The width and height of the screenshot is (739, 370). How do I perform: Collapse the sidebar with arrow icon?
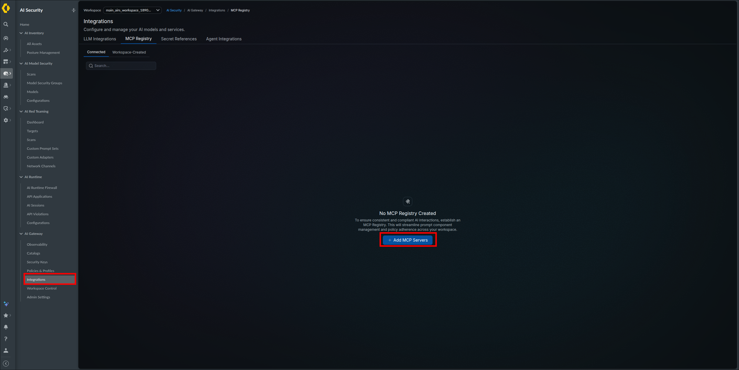6,364
